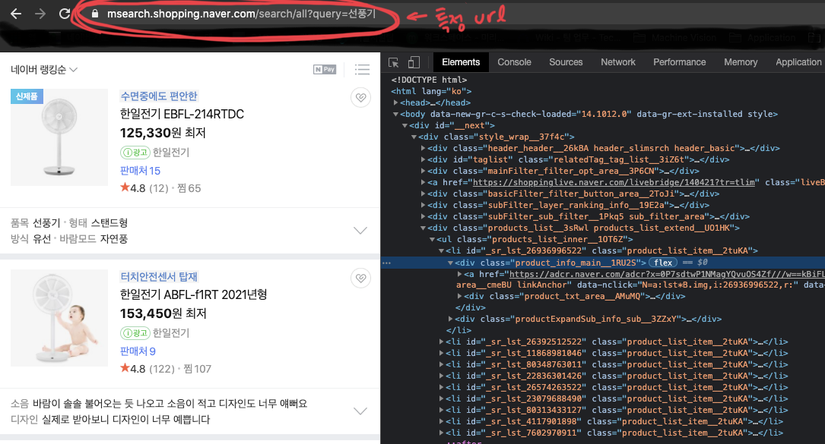This screenshot has height=444, width=825.
Task: Expand the basicFilter_filter_button_area div node
Action: click(x=423, y=194)
